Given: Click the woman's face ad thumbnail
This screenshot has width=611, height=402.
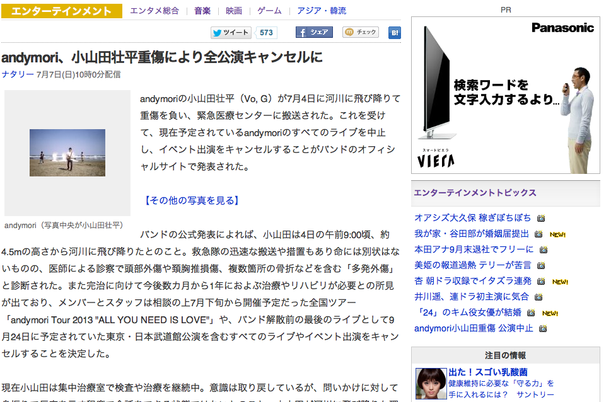Looking at the screenshot, I should (x=431, y=384).
